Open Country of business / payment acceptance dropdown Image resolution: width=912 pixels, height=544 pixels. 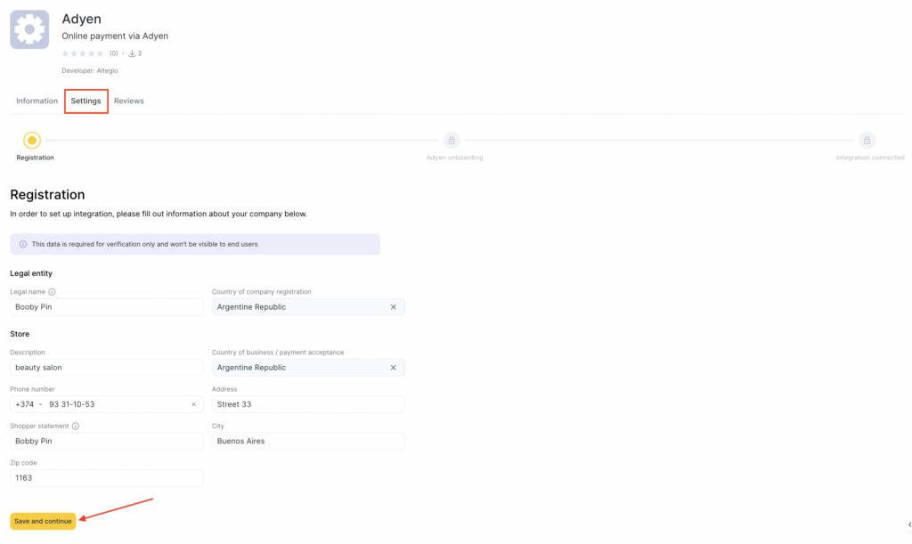point(298,368)
